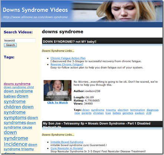This screenshot has width=164, height=155.
Task: Open the Reverse Chronic Fatigue? link
Action: 67,65
